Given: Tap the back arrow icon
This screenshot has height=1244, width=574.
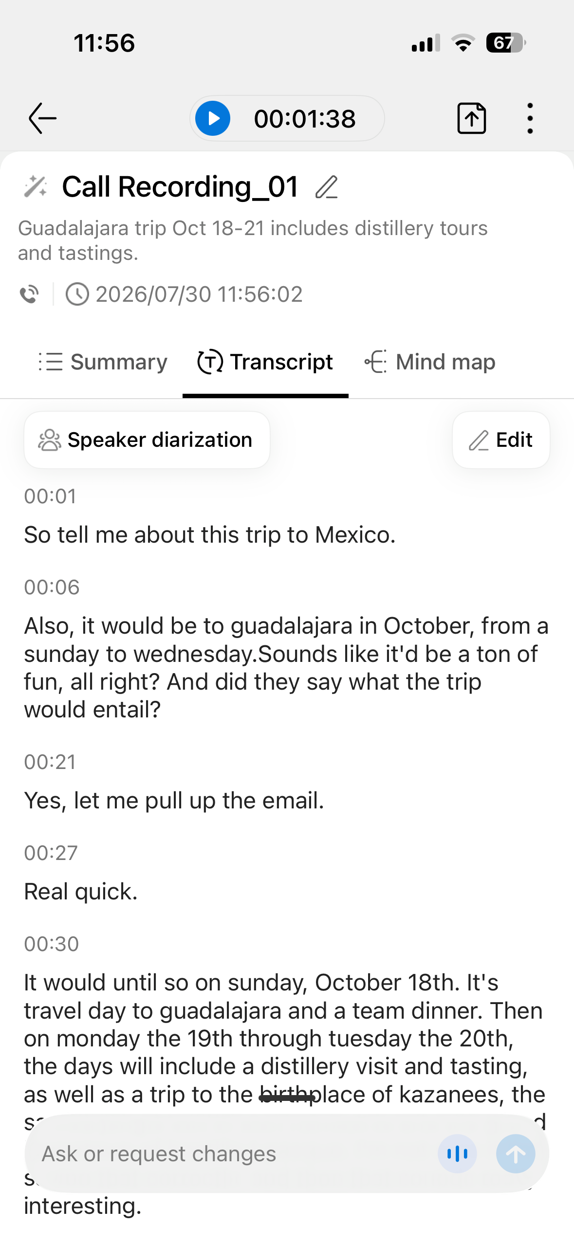Looking at the screenshot, I should [x=43, y=118].
